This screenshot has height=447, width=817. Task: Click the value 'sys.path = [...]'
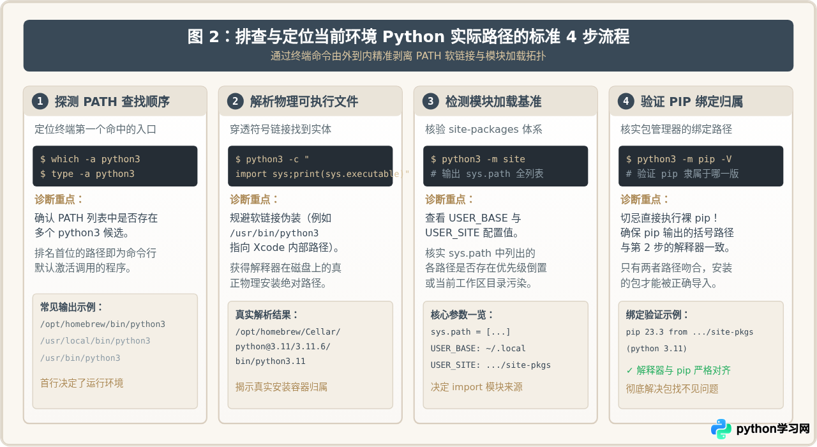[x=470, y=332]
